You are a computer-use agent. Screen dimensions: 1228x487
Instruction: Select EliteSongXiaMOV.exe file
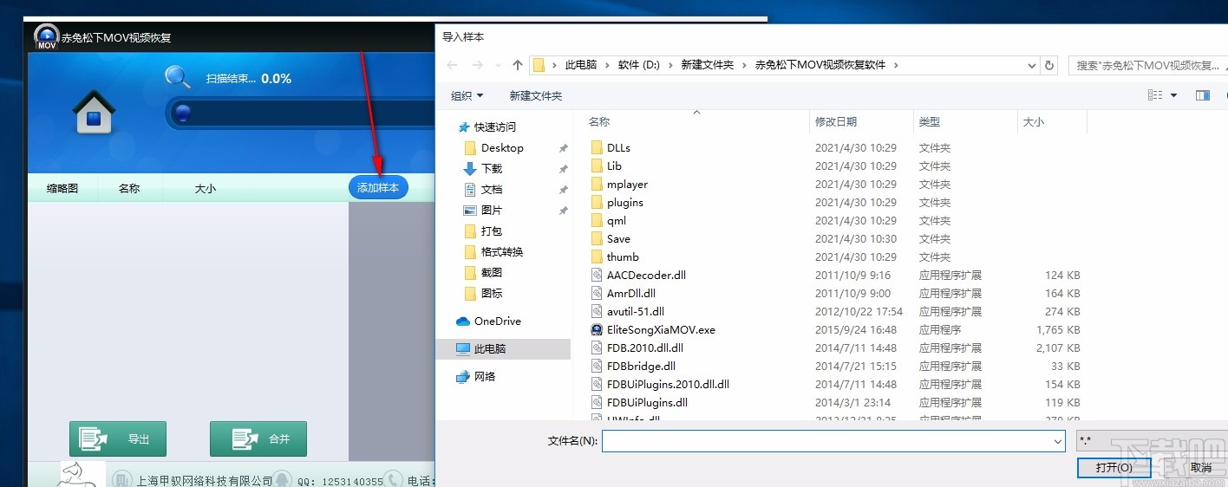pyautogui.click(x=661, y=330)
